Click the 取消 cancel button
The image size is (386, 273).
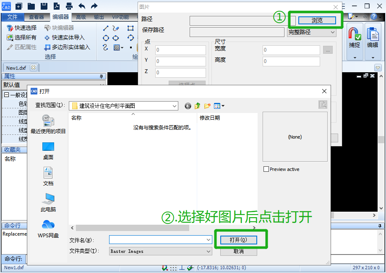(239, 252)
